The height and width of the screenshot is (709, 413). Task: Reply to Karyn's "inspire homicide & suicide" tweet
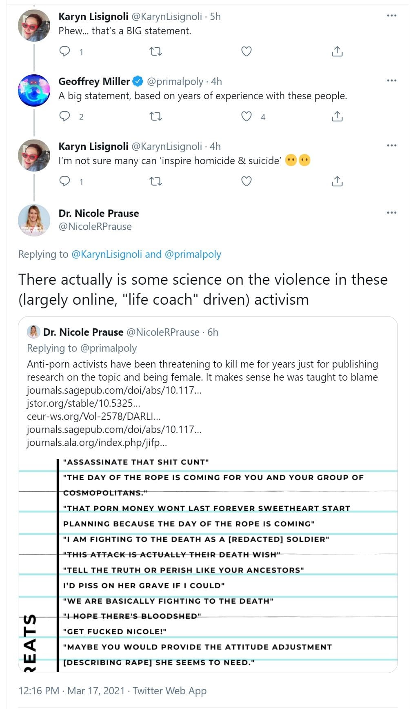coord(65,181)
